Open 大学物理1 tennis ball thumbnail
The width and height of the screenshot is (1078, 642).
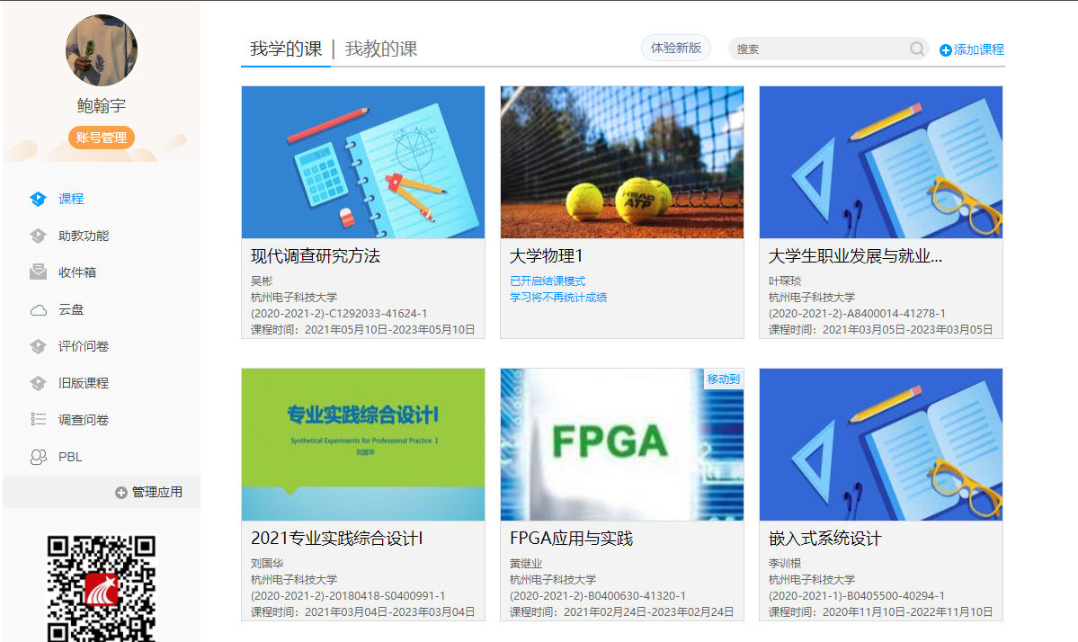coord(621,162)
